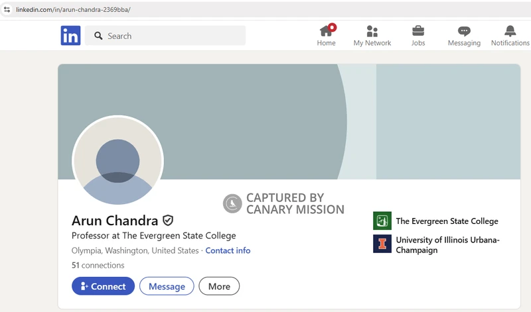Open the default profile picture

coord(117,160)
